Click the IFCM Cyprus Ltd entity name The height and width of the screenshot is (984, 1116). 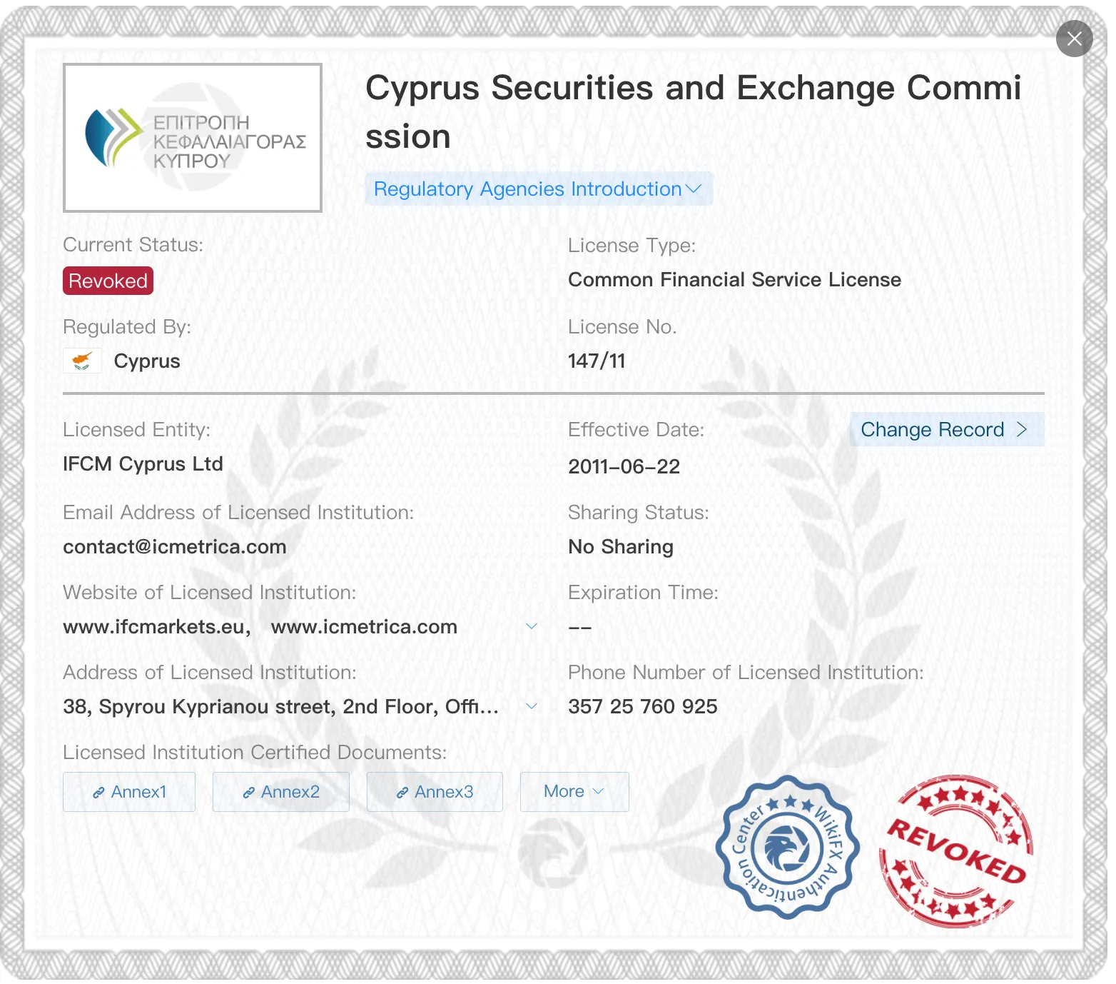143,464
